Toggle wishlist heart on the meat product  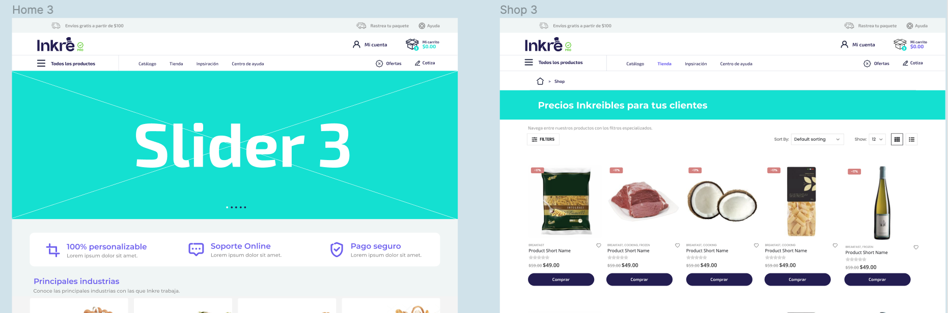point(677,245)
